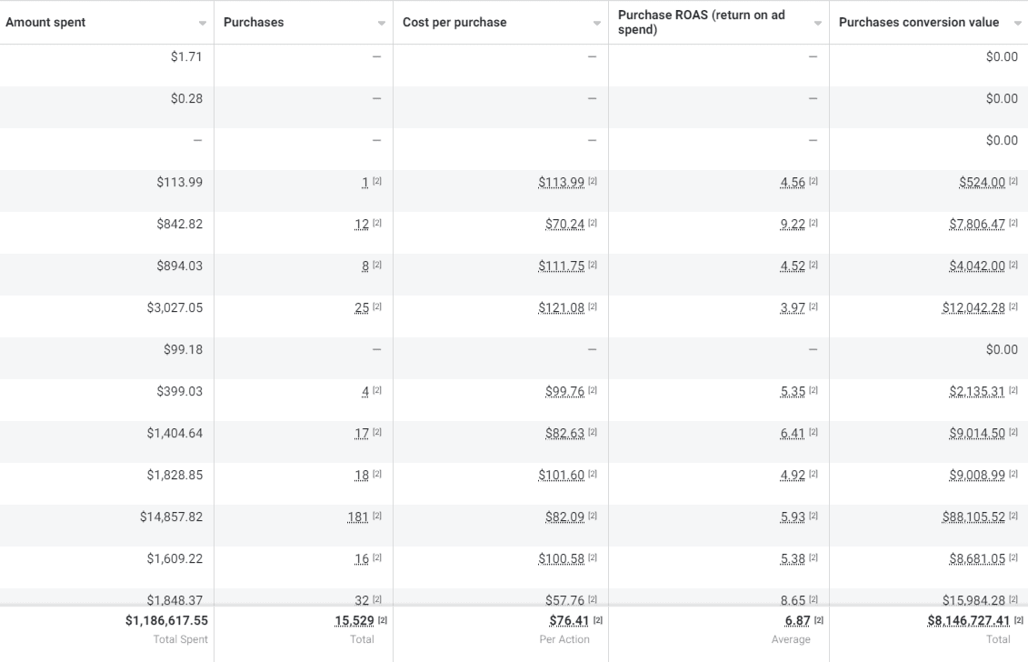Viewport: 1028px width, 662px height.
Task: Click the Amount spent column header
Action: pos(45,20)
